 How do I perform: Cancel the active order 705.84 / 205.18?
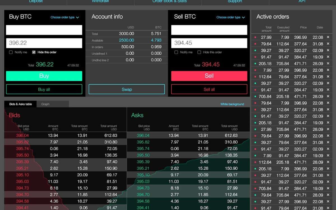[x=328, y=96]
